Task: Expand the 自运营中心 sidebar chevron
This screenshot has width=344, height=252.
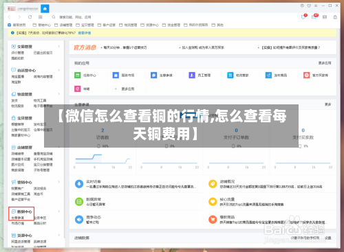Action: tap(59, 70)
